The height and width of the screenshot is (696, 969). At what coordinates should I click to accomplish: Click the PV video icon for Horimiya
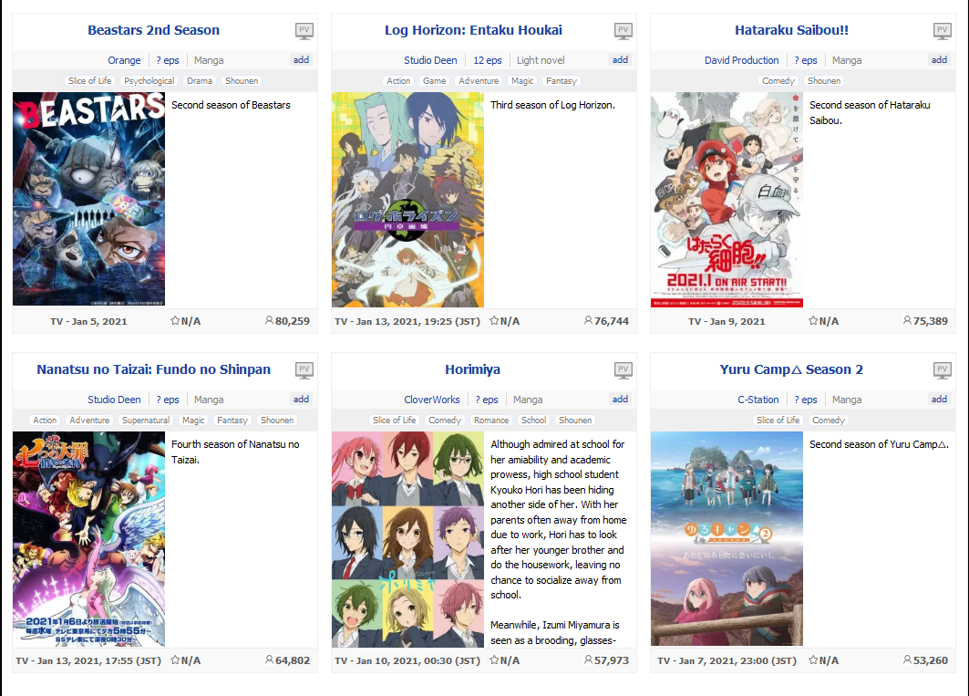623,370
